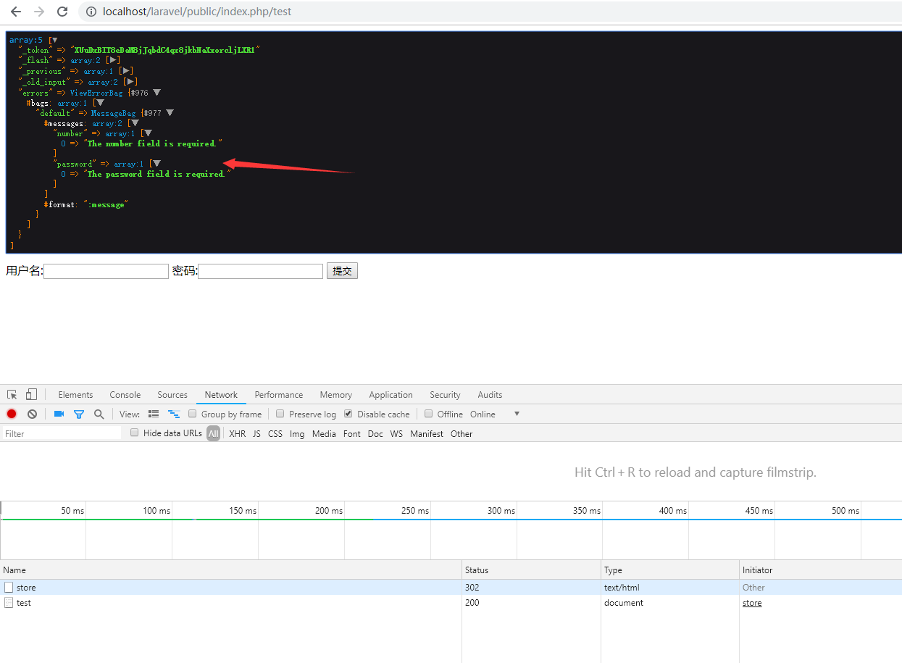Open the store initiator link
The image size is (902, 663).
[x=752, y=603]
